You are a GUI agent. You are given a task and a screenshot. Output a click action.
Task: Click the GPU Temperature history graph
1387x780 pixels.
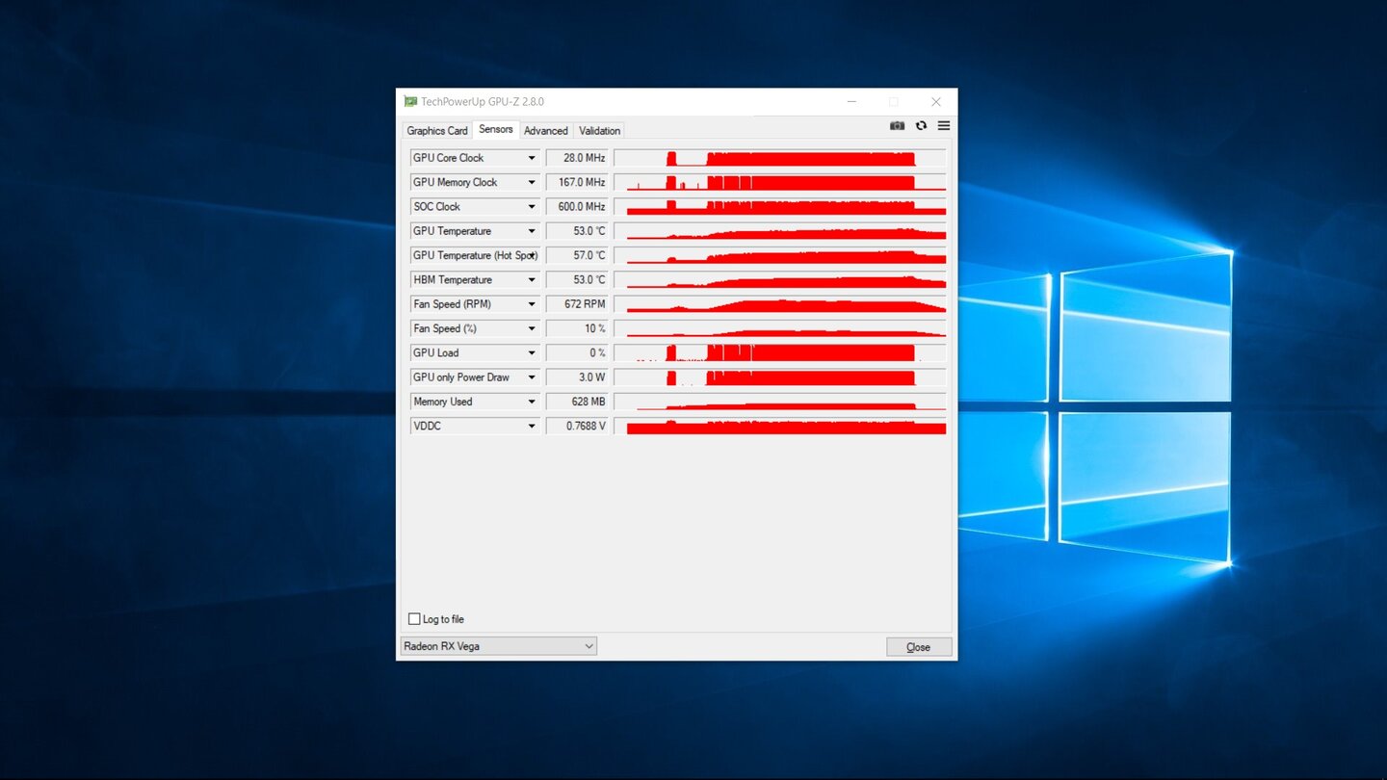(x=780, y=231)
